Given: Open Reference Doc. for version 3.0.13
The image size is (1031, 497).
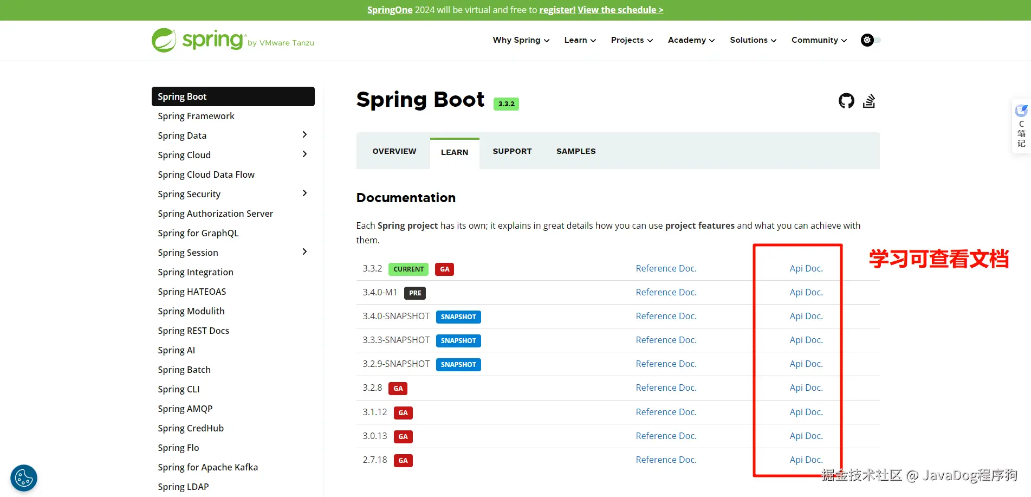Looking at the screenshot, I should [x=666, y=436].
